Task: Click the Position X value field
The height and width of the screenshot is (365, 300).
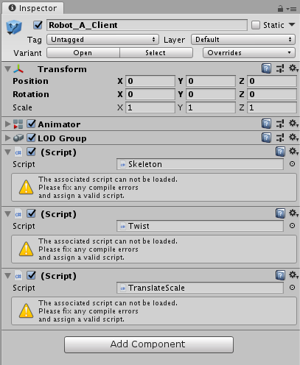Action: 150,81
